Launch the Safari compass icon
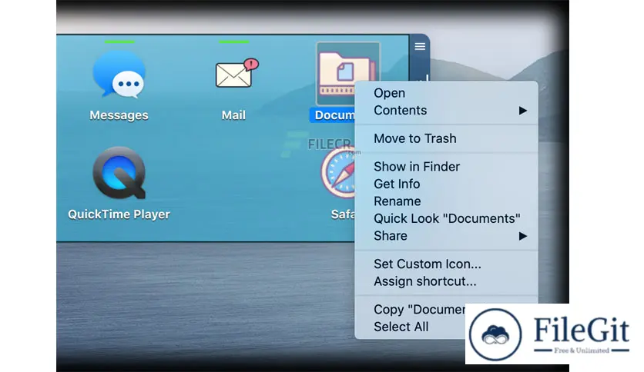The image size is (644, 372). tap(338, 173)
